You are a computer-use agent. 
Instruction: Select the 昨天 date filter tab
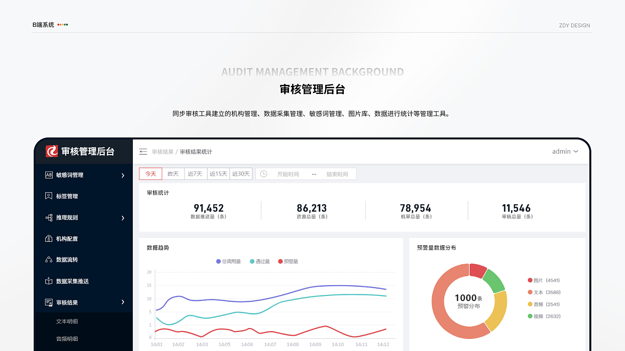pyautogui.click(x=173, y=174)
